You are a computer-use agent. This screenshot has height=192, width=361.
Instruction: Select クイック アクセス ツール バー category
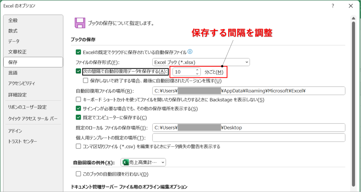coord(33,119)
